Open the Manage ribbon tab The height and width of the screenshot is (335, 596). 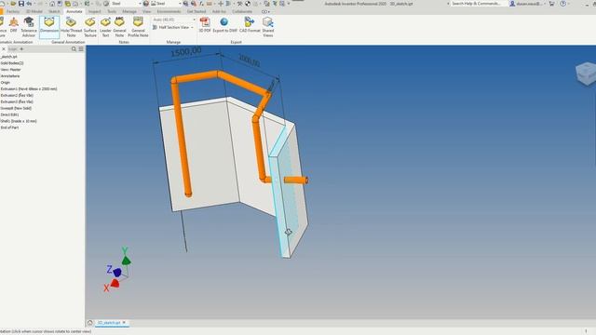tap(129, 12)
